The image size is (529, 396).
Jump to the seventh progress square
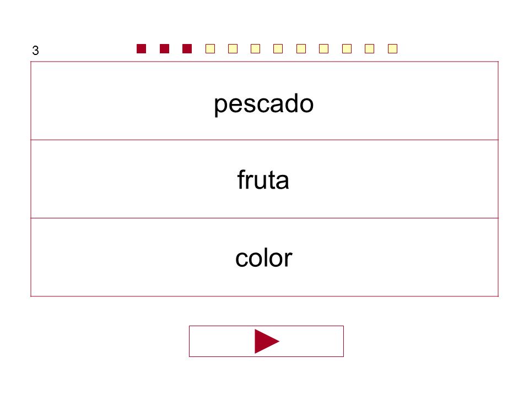[278, 49]
